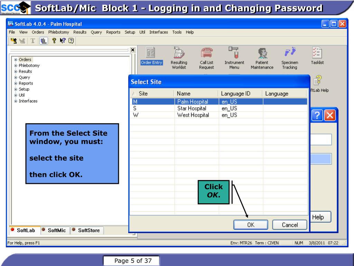
Task: Open the File menu
Action: click(12, 32)
